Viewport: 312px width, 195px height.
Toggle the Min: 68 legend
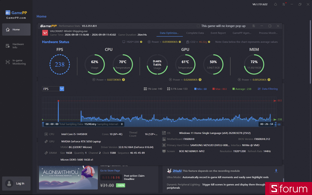click(200, 89)
